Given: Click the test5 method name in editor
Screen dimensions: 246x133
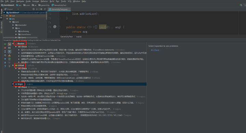Looking at the screenshot, I should pyautogui.click(x=102, y=27).
